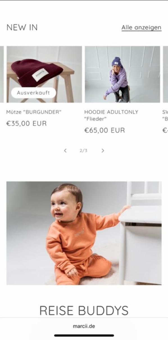Open the baby in orange outfit banner

pos(84,233)
